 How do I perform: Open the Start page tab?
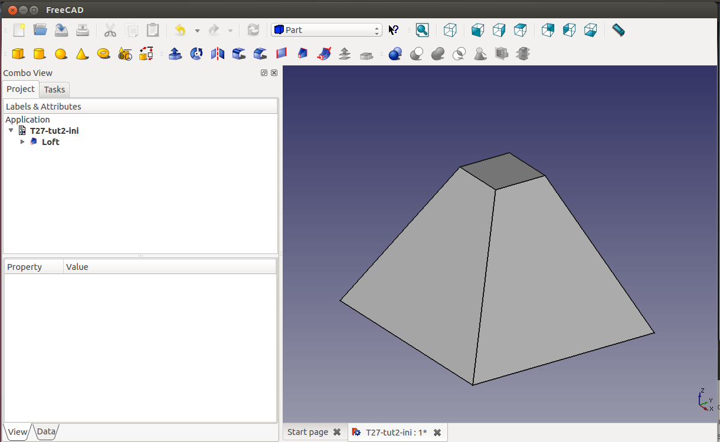[307, 432]
